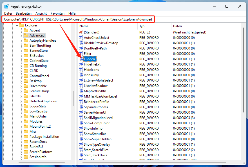This screenshot has height=167, width=248.
Task: Expand the CD Burning key node
Action: click(21, 66)
